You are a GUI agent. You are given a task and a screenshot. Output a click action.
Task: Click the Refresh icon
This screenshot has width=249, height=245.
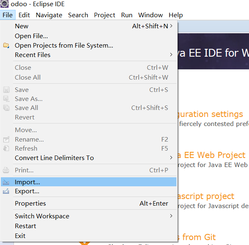6,149
